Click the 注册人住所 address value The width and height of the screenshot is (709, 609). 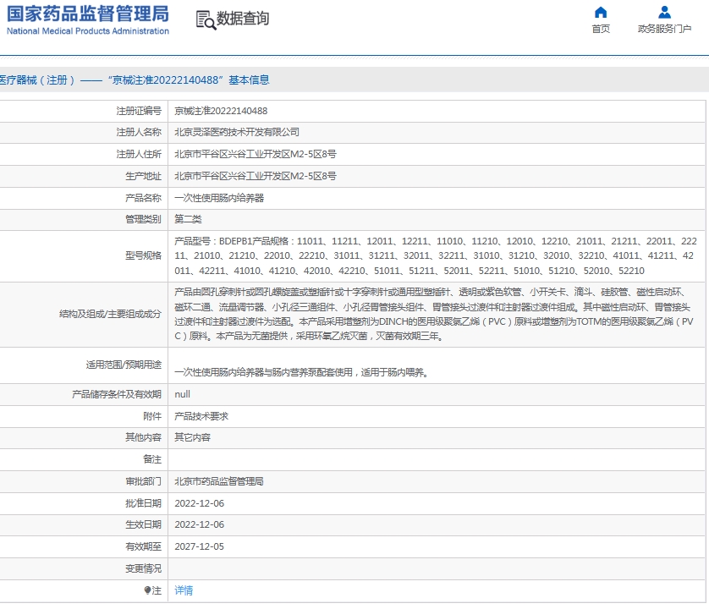256,154
